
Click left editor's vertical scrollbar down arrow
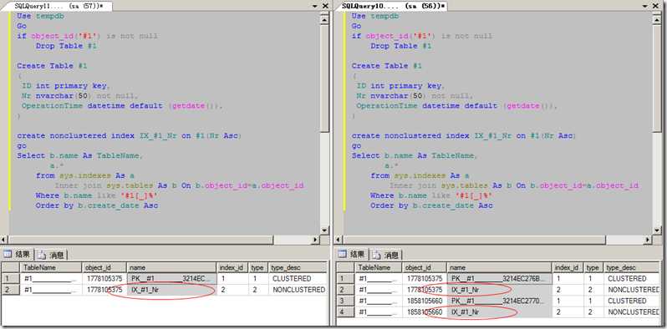[x=324, y=230]
